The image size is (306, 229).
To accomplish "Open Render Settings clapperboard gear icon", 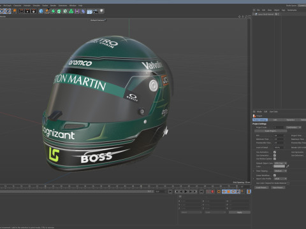I will click(x=33, y=11).
